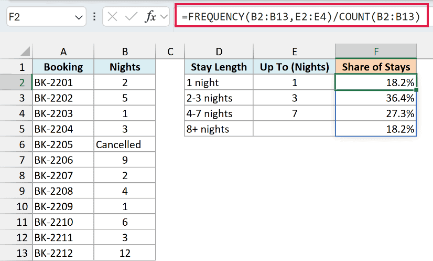Select row 10 header

tap(16, 206)
